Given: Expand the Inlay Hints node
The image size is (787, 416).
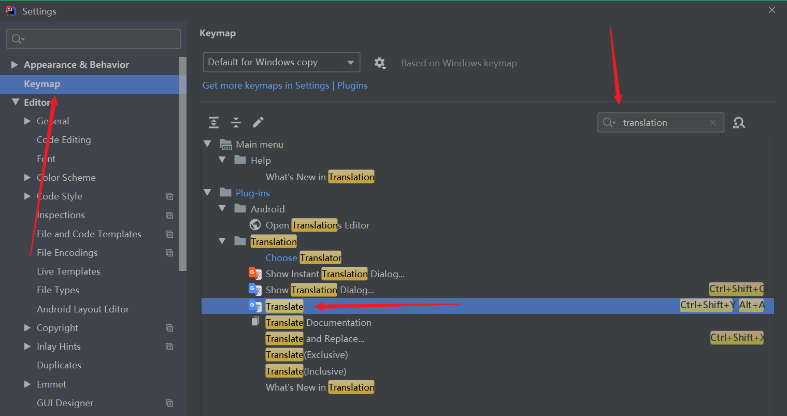Looking at the screenshot, I should point(27,346).
